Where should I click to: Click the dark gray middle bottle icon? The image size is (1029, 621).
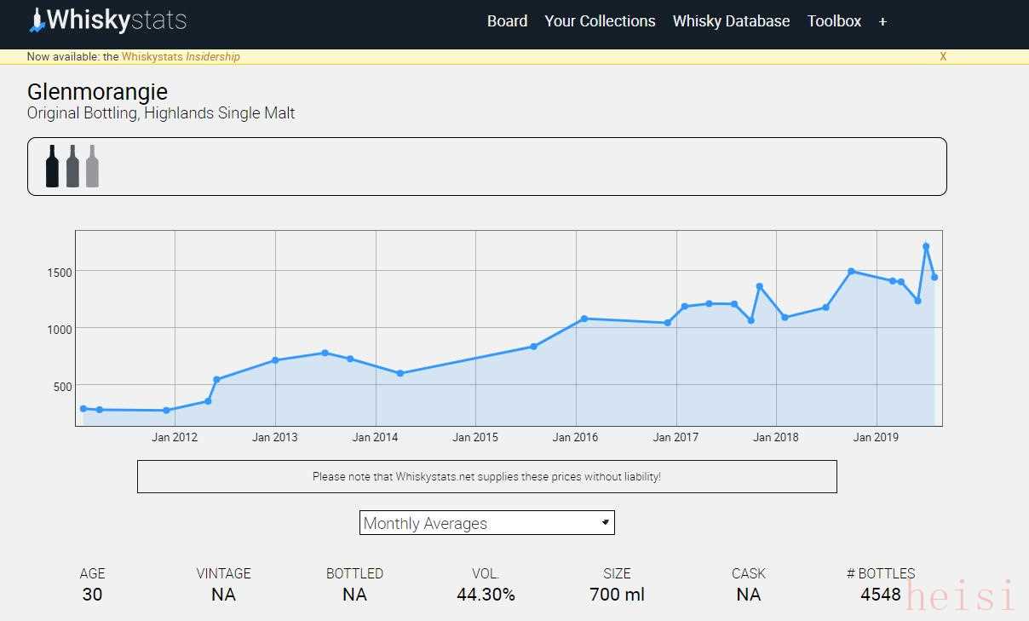[x=72, y=166]
